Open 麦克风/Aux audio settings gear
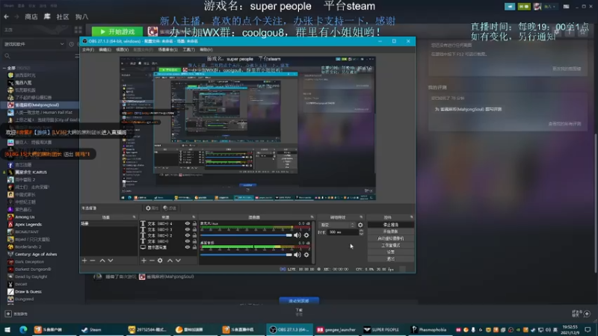 tap(306, 235)
